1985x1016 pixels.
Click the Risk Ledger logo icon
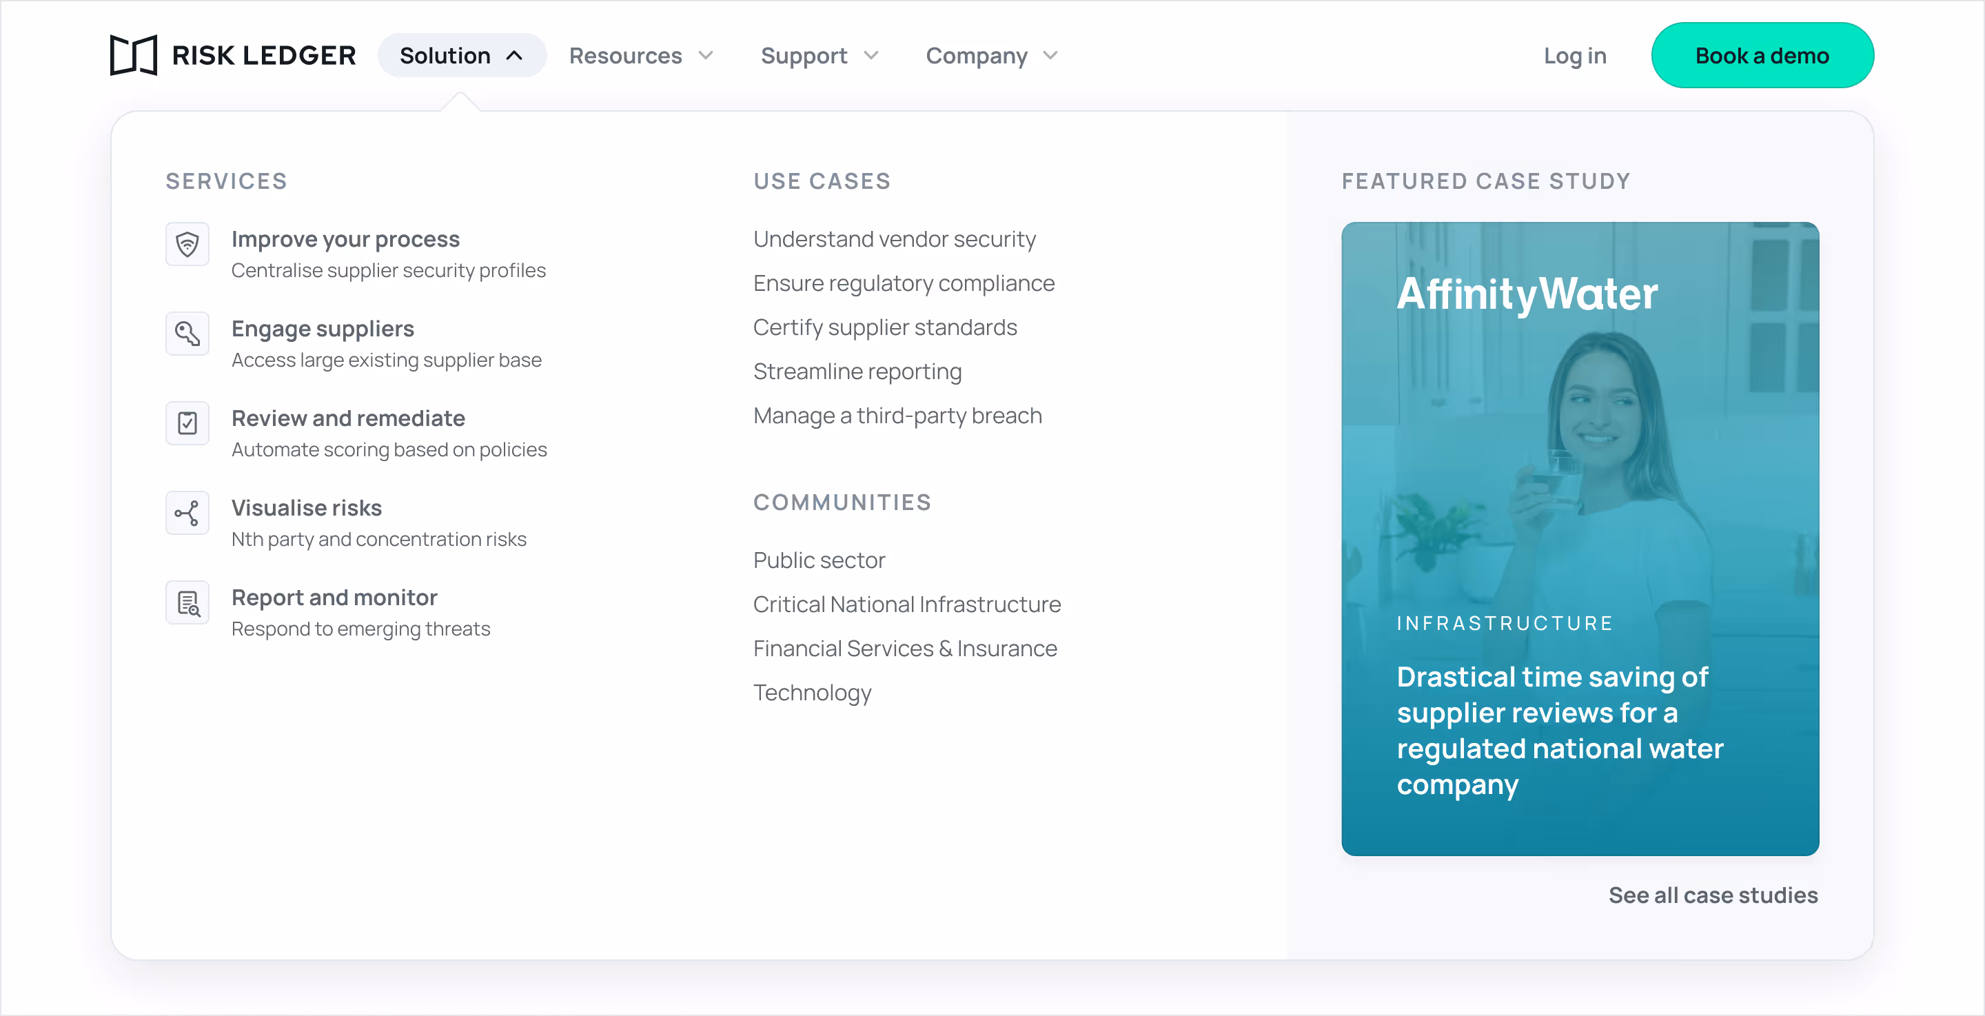coord(133,56)
